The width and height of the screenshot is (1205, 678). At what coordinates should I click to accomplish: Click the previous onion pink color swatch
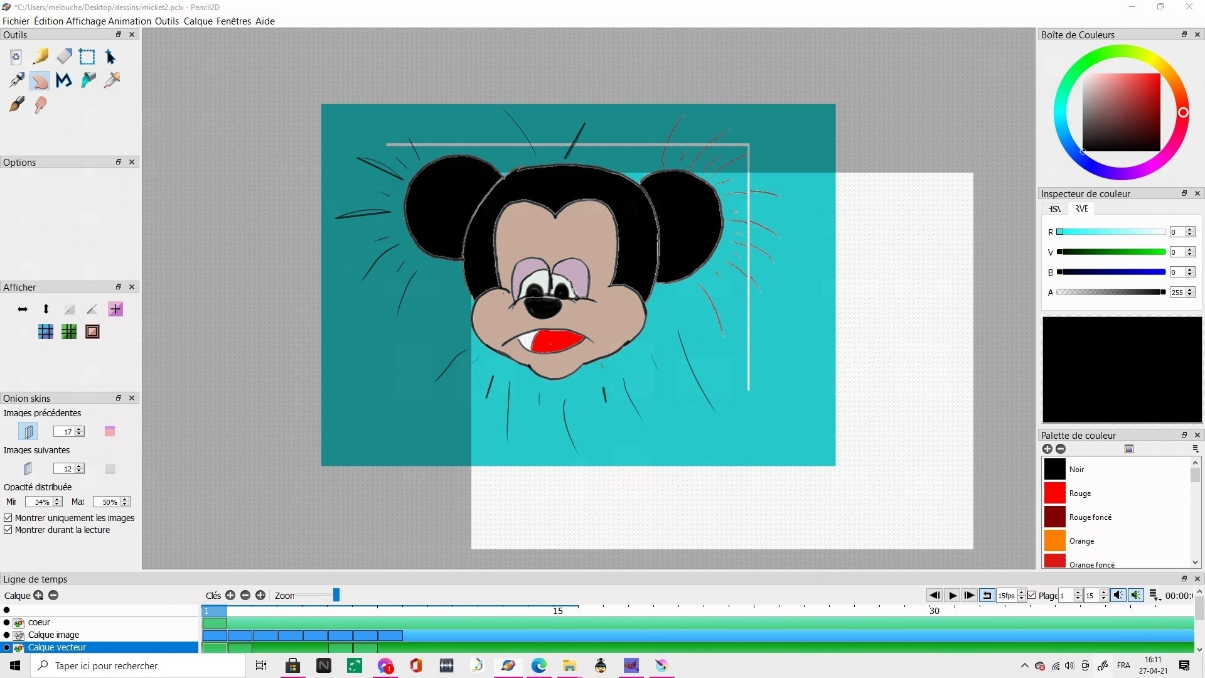pyautogui.click(x=110, y=431)
